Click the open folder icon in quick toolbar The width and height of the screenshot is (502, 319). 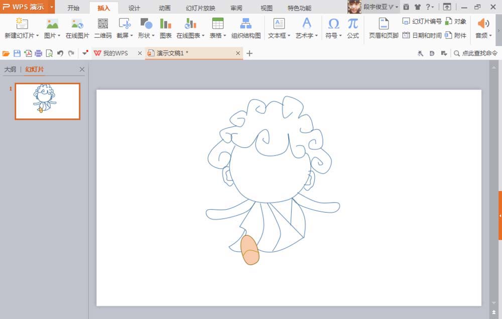(x=6, y=54)
